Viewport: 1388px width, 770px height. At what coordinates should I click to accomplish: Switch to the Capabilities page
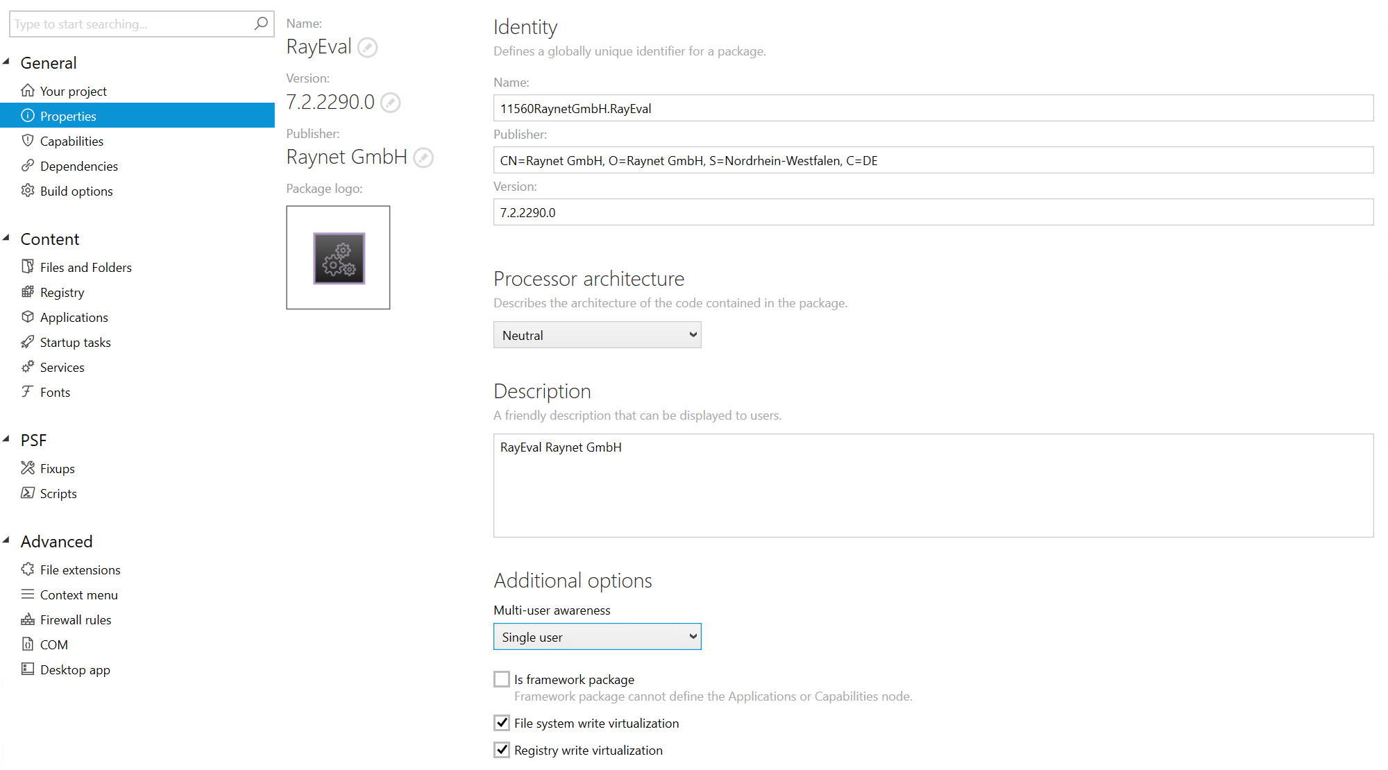[x=71, y=141]
